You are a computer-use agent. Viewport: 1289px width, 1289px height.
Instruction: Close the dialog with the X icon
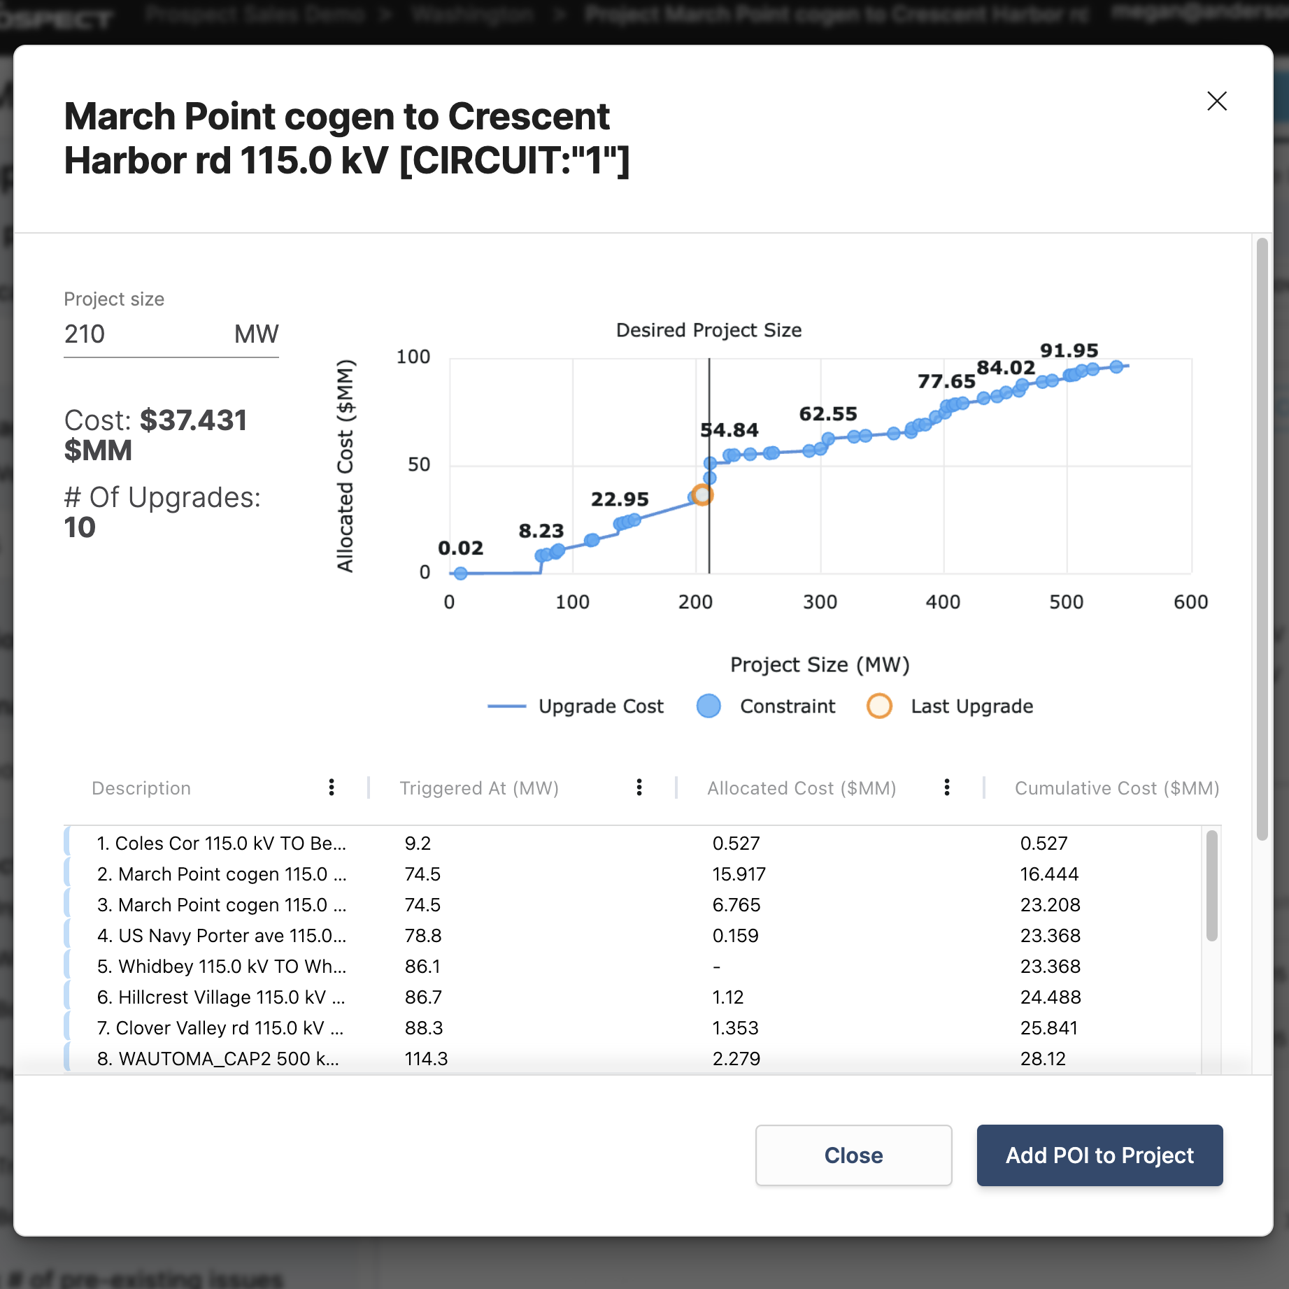1217,101
